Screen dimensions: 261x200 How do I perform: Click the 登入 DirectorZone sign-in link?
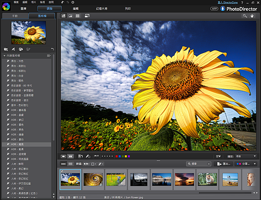227,3
